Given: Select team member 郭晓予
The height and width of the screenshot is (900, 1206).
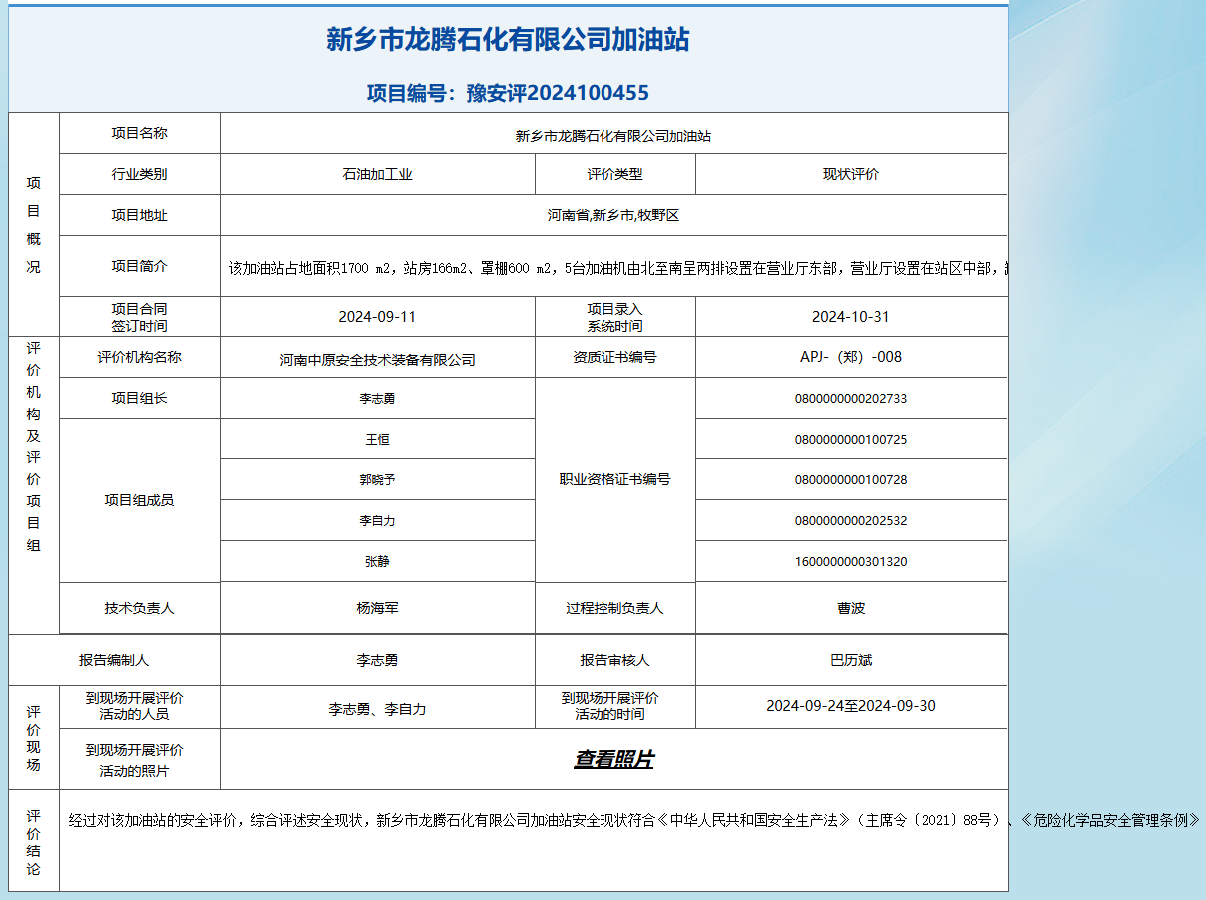Looking at the screenshot, I should (x=377, y=479).
